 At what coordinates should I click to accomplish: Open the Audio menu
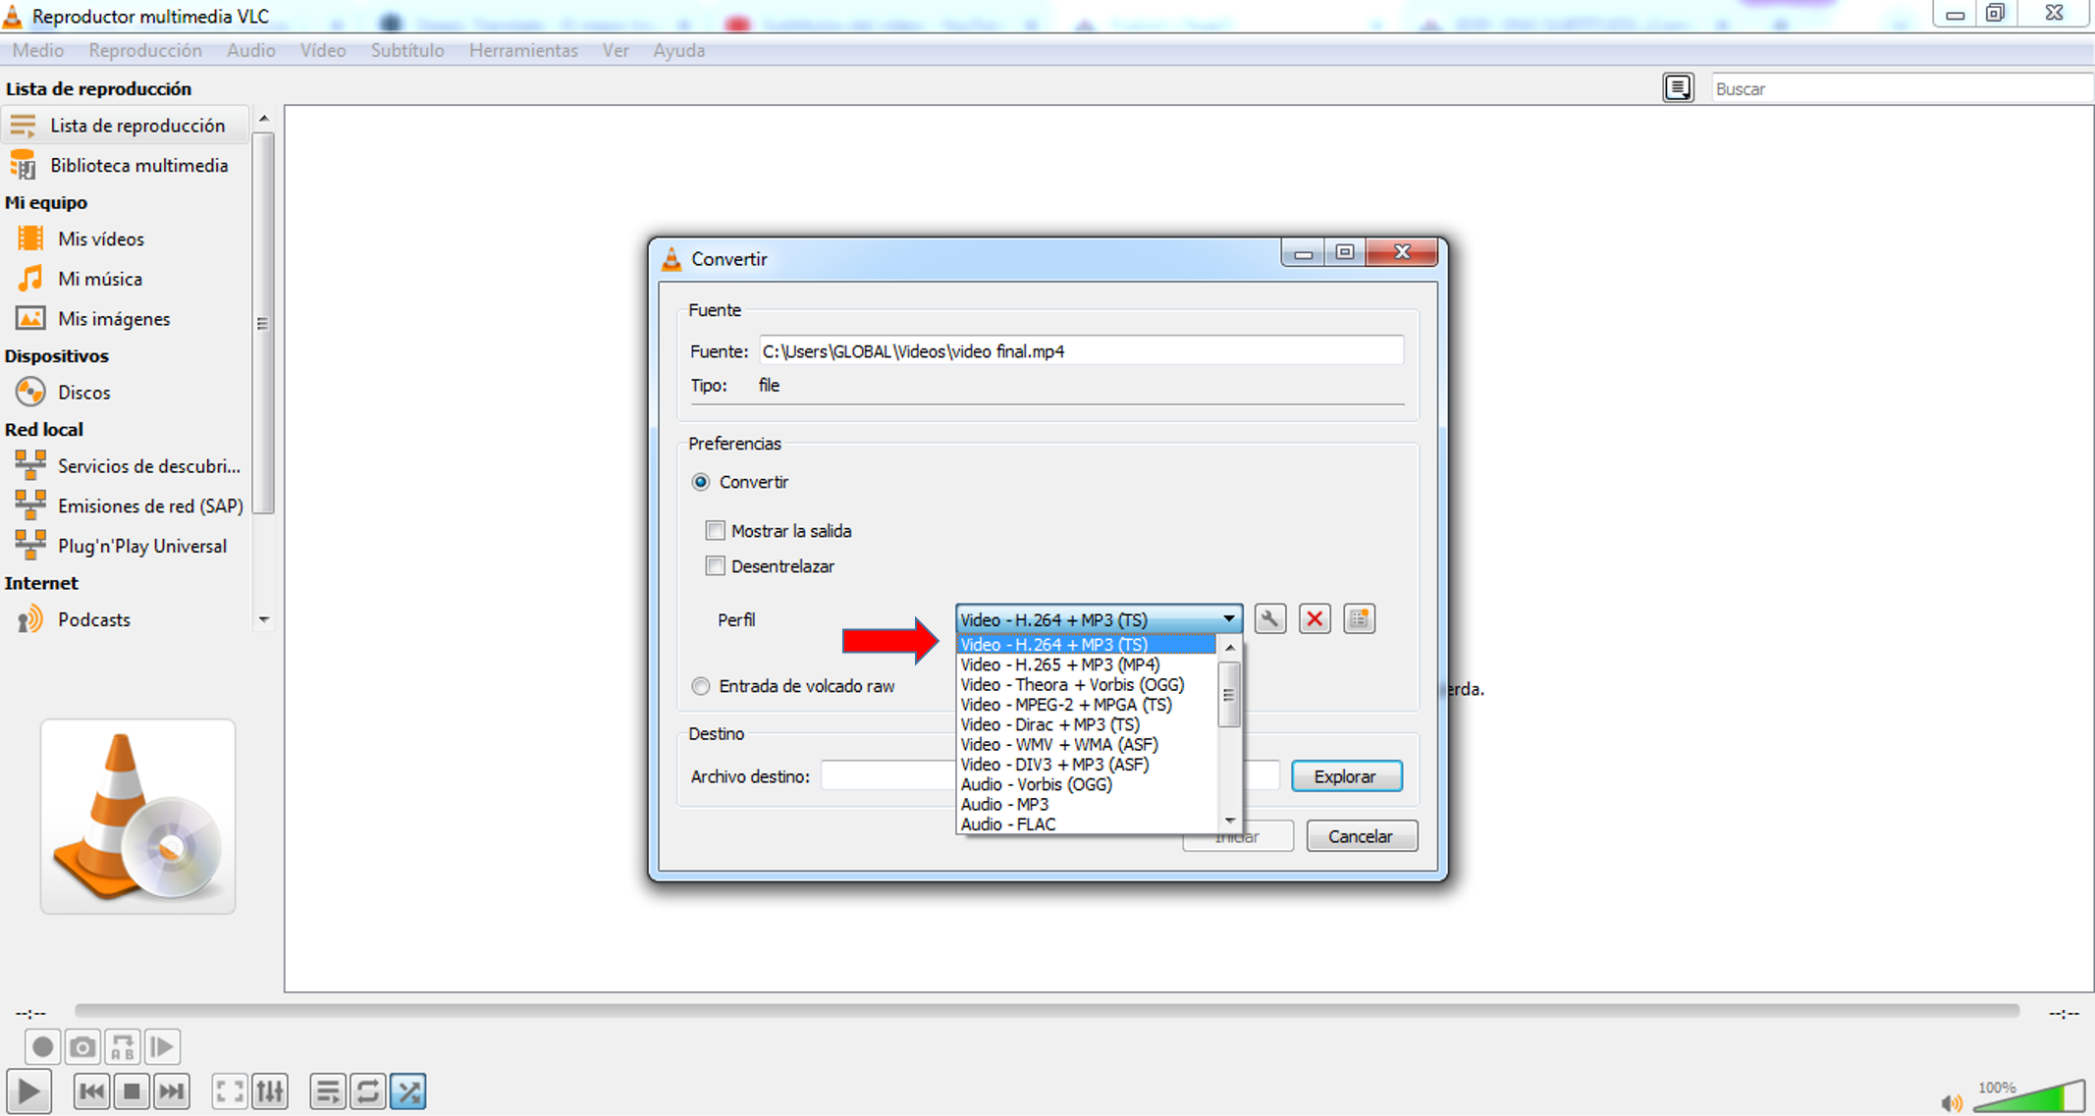251,50
